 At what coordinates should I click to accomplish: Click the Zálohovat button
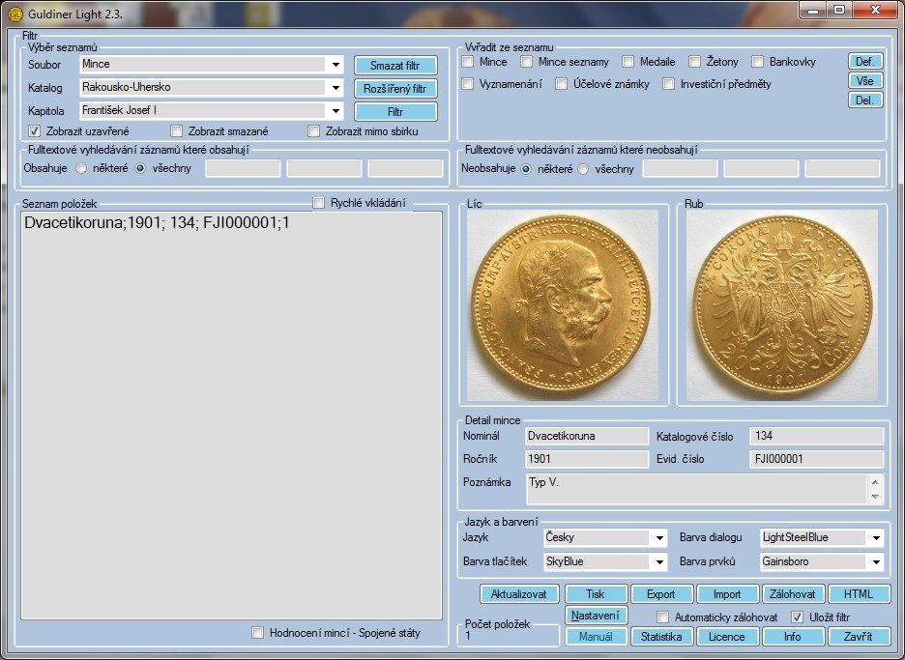click(x=793, y=593)
